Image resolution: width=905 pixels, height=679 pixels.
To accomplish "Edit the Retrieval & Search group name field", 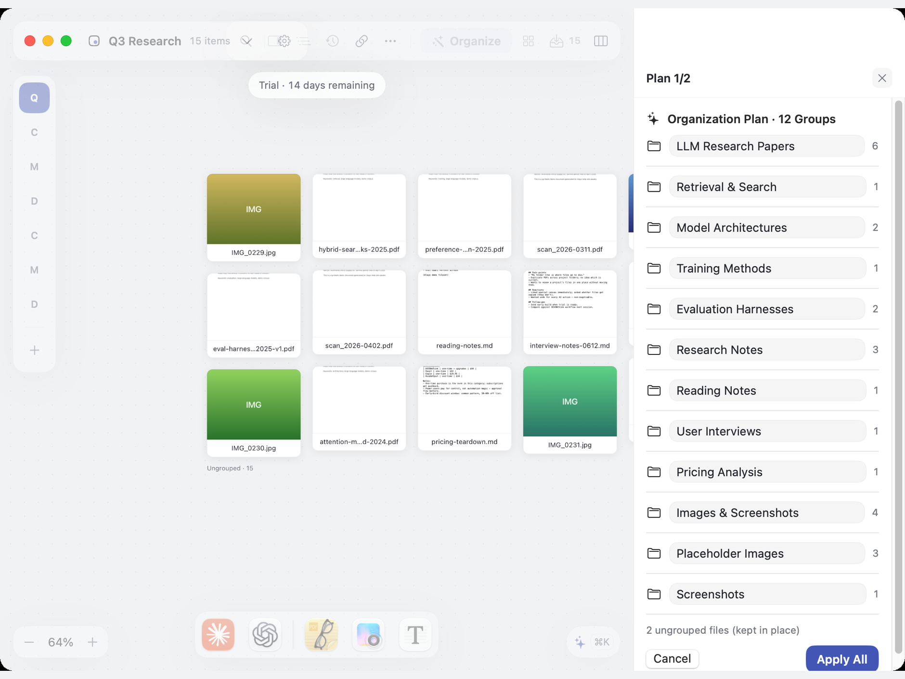I will pos(767,187).
